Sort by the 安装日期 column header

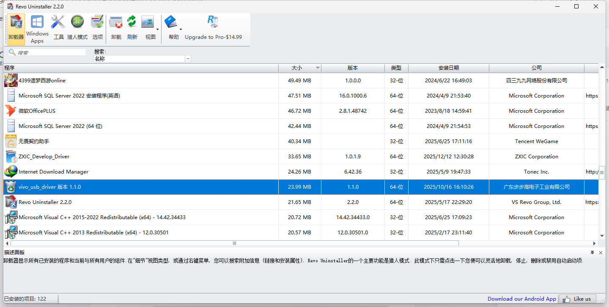(448, 68)
